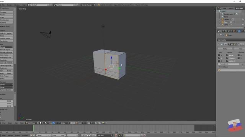
Task: Select the rotate manipulator icon
Action: click(x=56, y=123)
